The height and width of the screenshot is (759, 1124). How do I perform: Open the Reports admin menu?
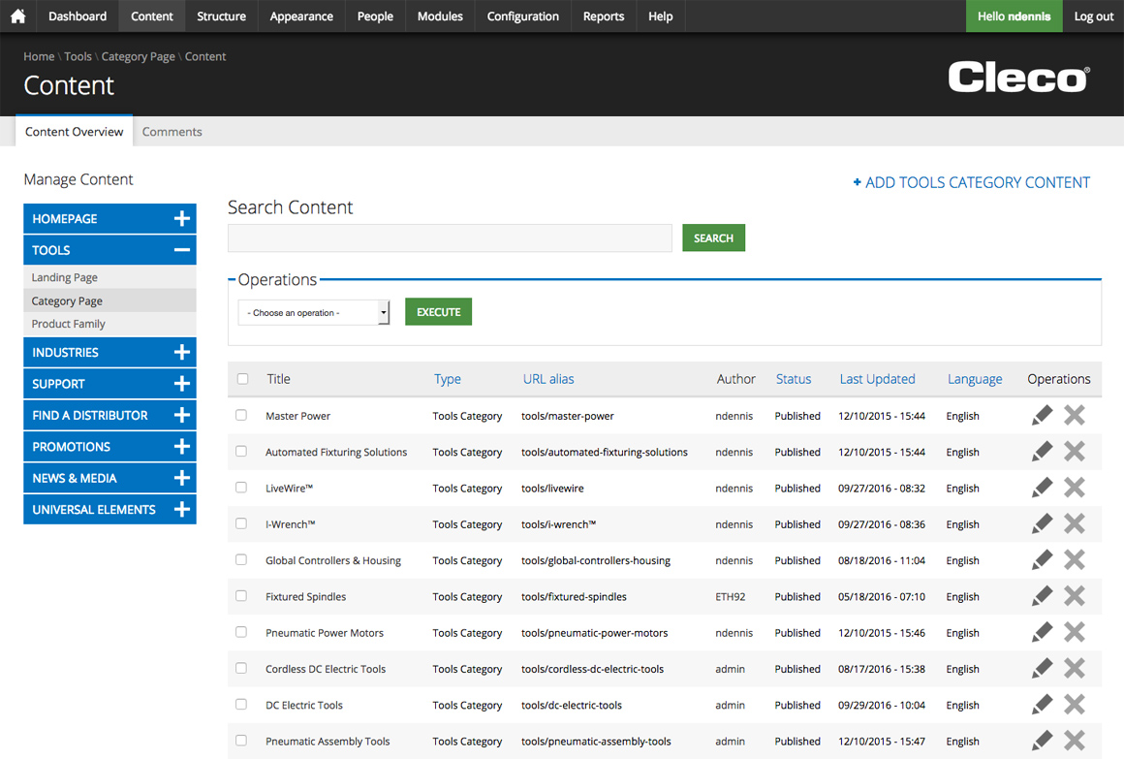(x=604, y=16)
